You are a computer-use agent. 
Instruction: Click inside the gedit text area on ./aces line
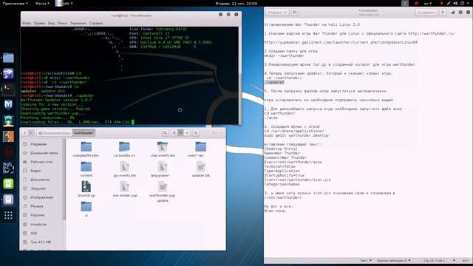pyautogui.click(x=271, y=117)
